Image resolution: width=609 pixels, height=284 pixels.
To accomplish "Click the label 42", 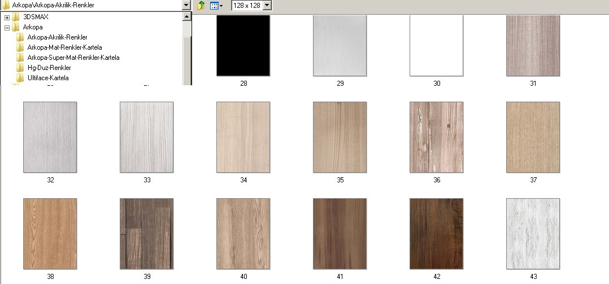I will (x=437, y=277).
